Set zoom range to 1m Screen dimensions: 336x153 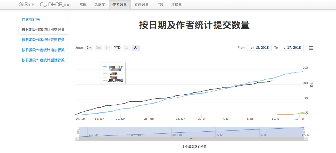click(x=89, y=48)
